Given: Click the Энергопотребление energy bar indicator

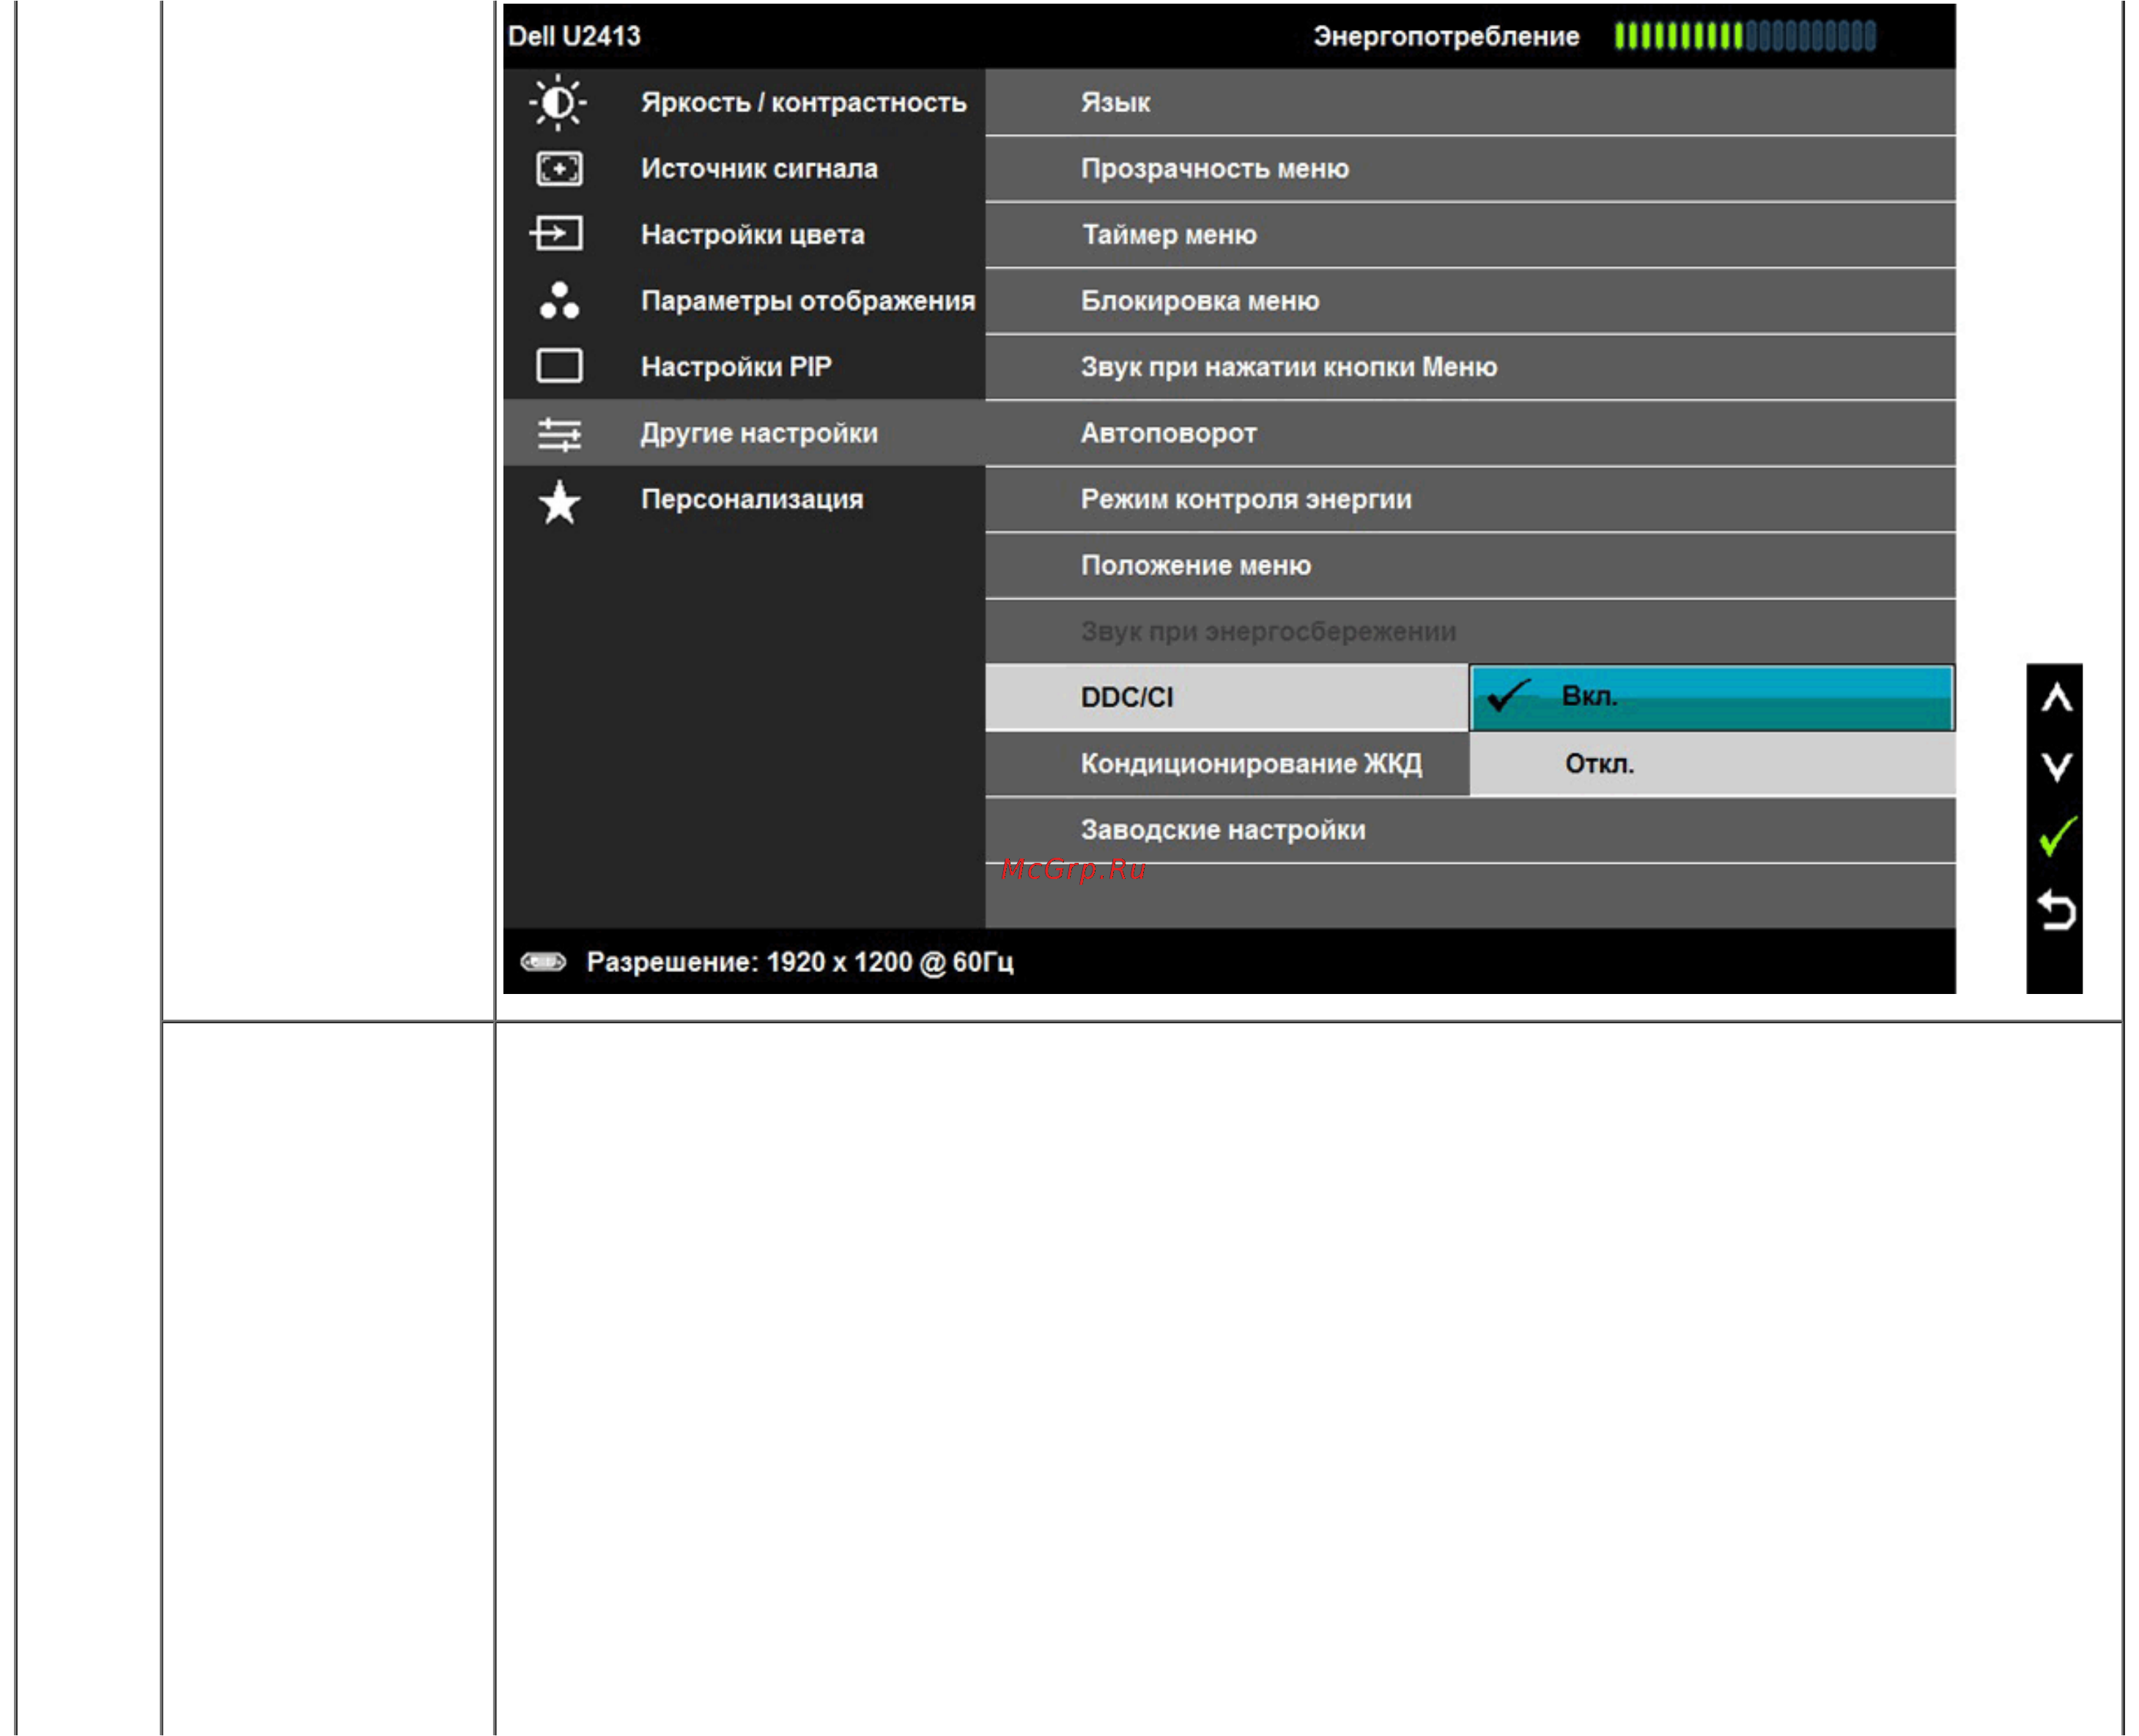Looking at the screenshot, I should [x=1744, y=36].
